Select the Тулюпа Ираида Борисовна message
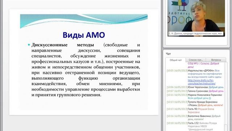 (x=195, y=103)
